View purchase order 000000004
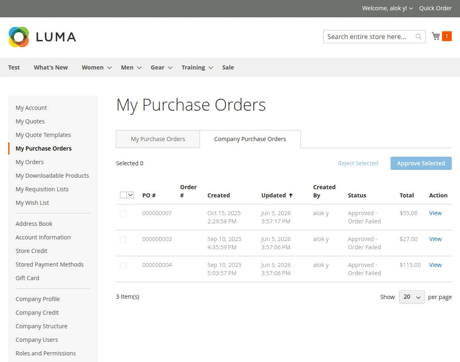460x362 pixels. pyautogui.click(x=435, y=265)
